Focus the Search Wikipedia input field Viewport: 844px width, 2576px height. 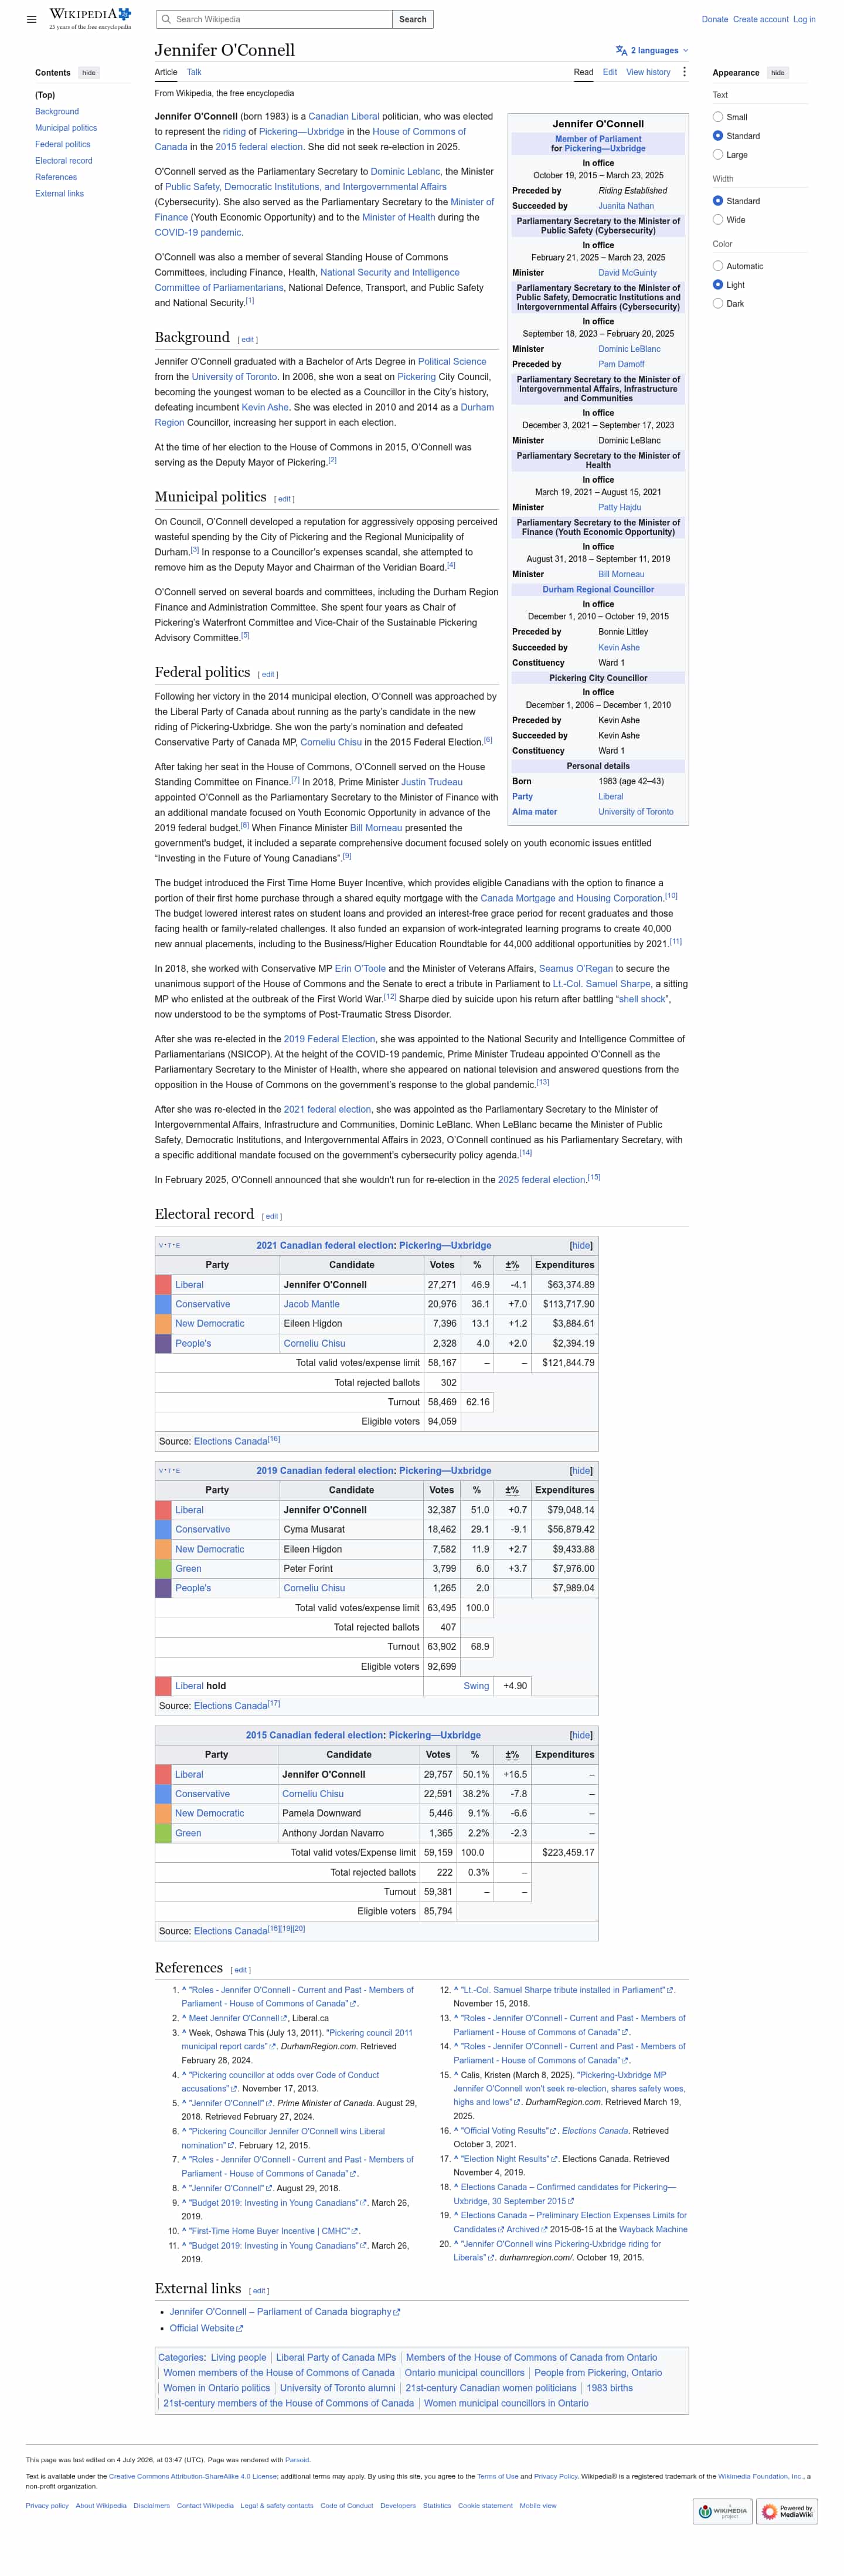pyautogui.click(x=282, y=19)
